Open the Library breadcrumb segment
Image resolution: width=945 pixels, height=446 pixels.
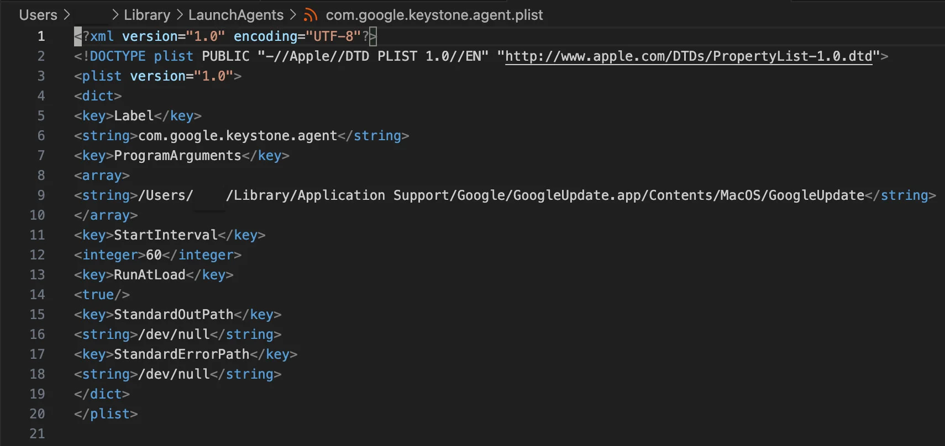click(x=147, y=15)
